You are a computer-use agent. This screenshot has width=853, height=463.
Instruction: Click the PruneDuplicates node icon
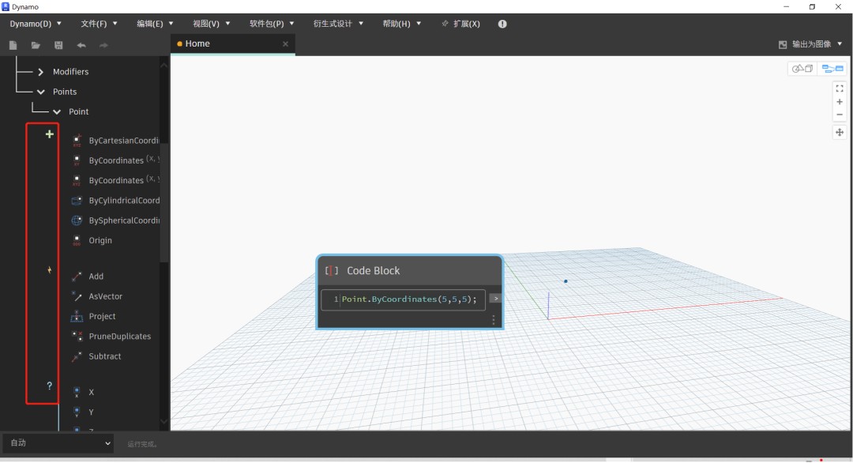(x=77, y=337)
